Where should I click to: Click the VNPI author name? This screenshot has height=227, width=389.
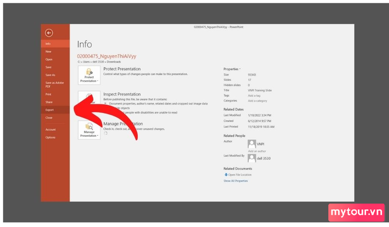[x=261, y=144]
